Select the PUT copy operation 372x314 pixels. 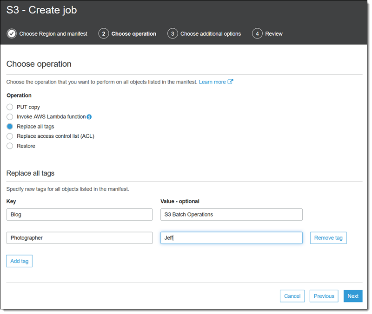coord(10,107)
